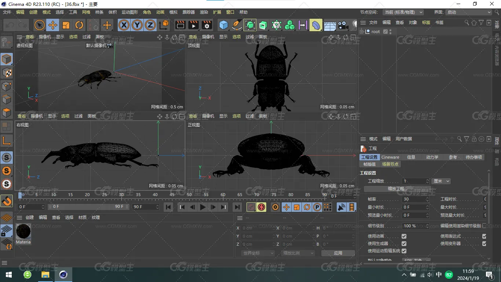Uncheck the 使用运动剪辑系统 checkbox
The height and width of the screenshot is (282, 501).
click(404, 251)
